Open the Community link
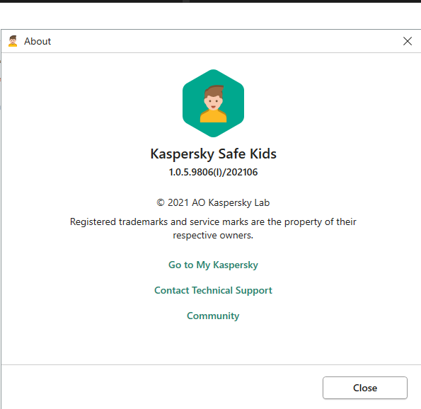This screenshot has width=421, height=409. coord(213,316)
